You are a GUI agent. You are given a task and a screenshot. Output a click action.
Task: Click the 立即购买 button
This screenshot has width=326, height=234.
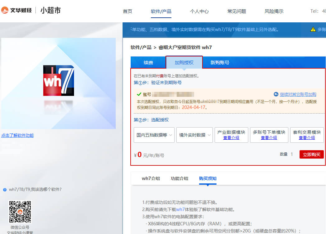[x=311, y=154]
